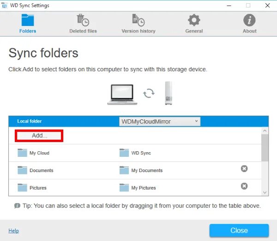
Task: Switch to Version history tab label
Action: (138, 31)
